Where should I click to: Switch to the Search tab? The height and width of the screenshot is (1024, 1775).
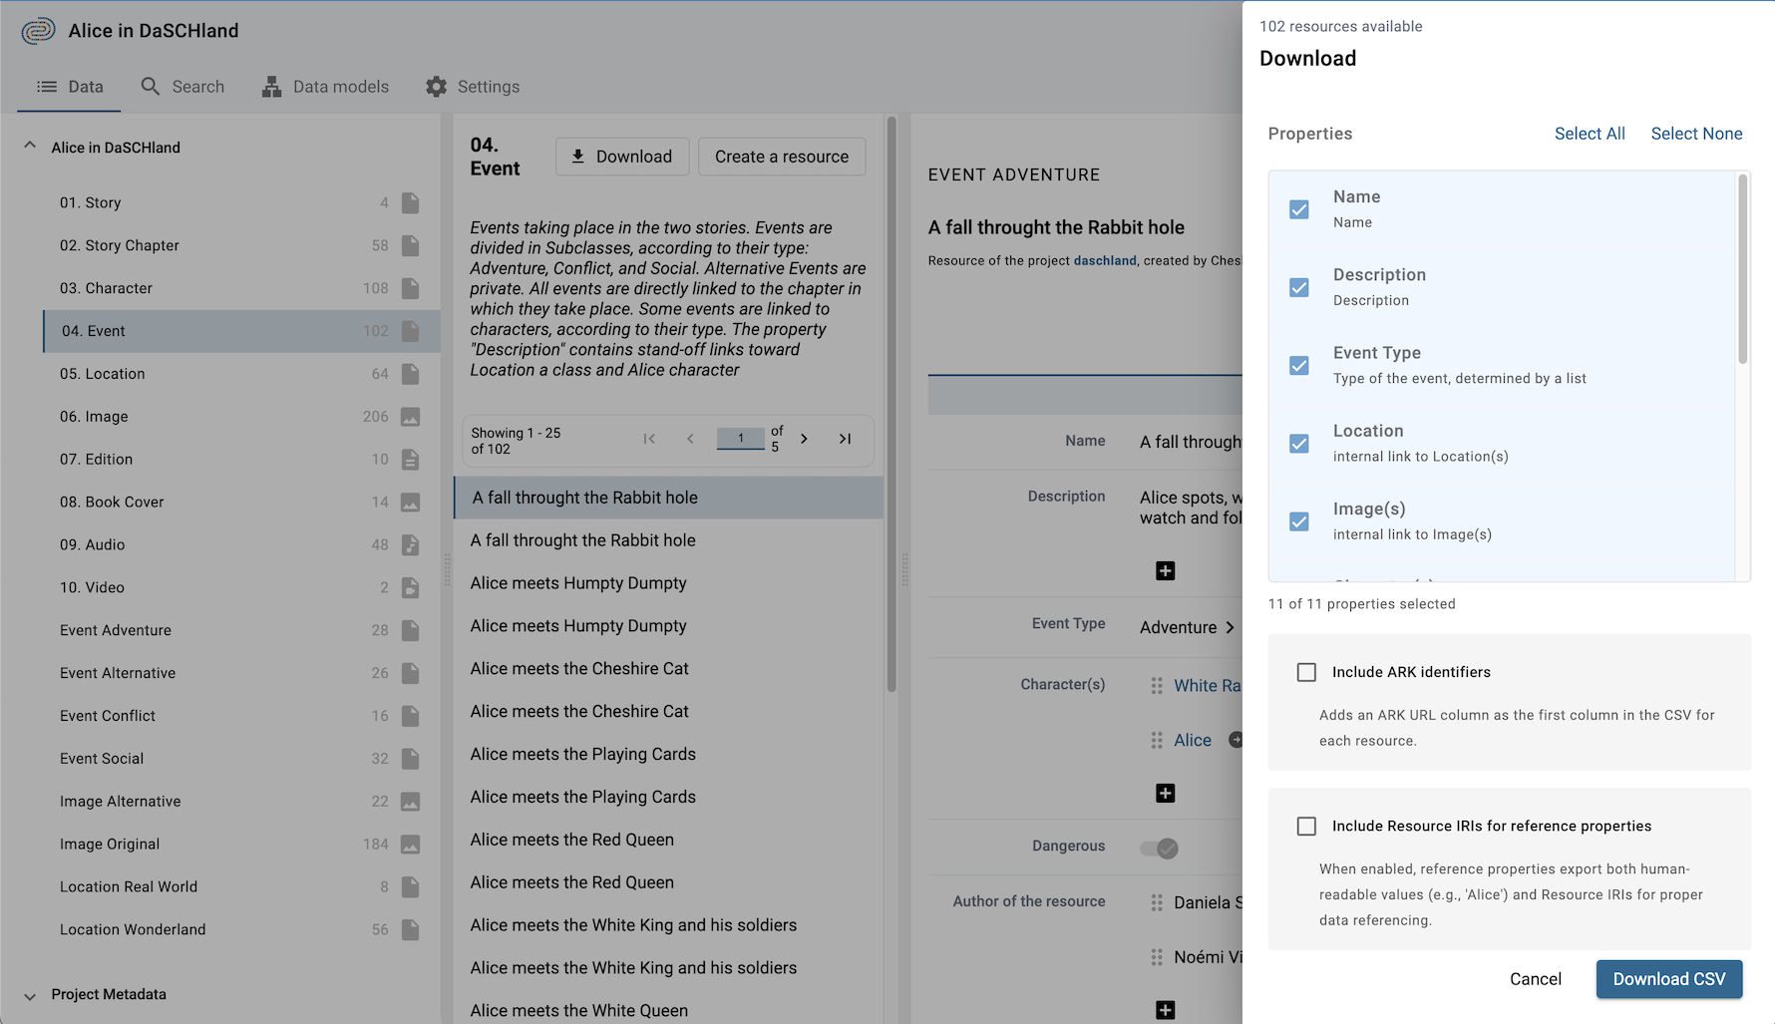click(x=182, y=87)
